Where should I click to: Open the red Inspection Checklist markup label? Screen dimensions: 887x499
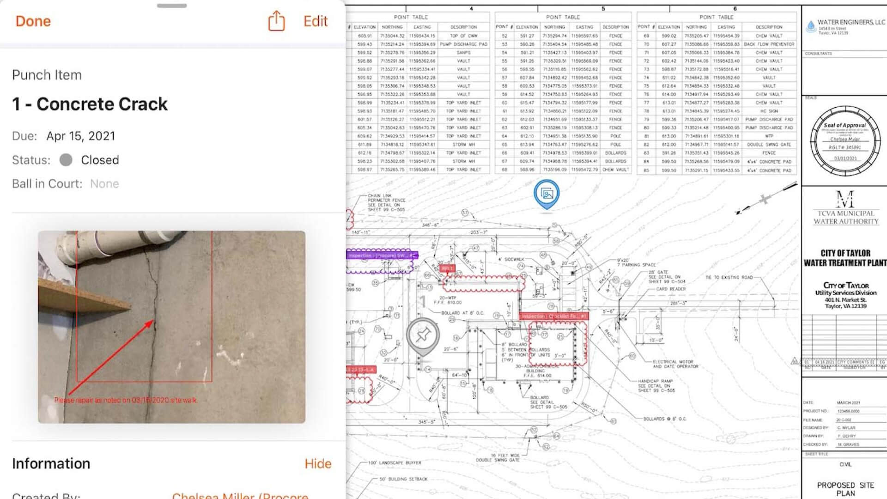553,316
